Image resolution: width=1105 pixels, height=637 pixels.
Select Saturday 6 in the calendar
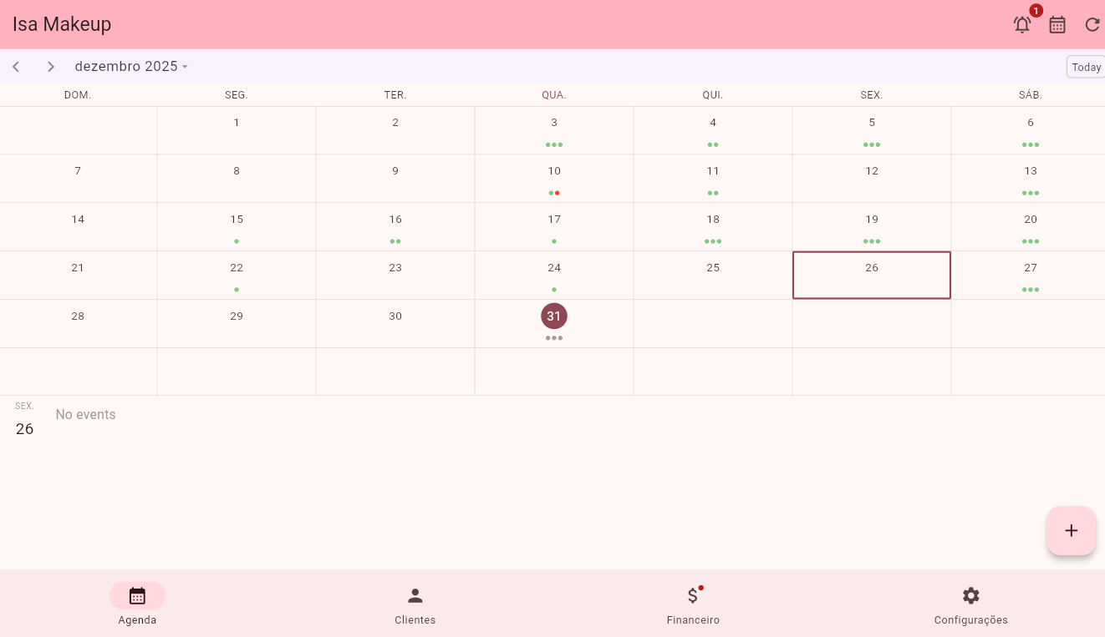pyautogui.click(x=1030, y=130)
